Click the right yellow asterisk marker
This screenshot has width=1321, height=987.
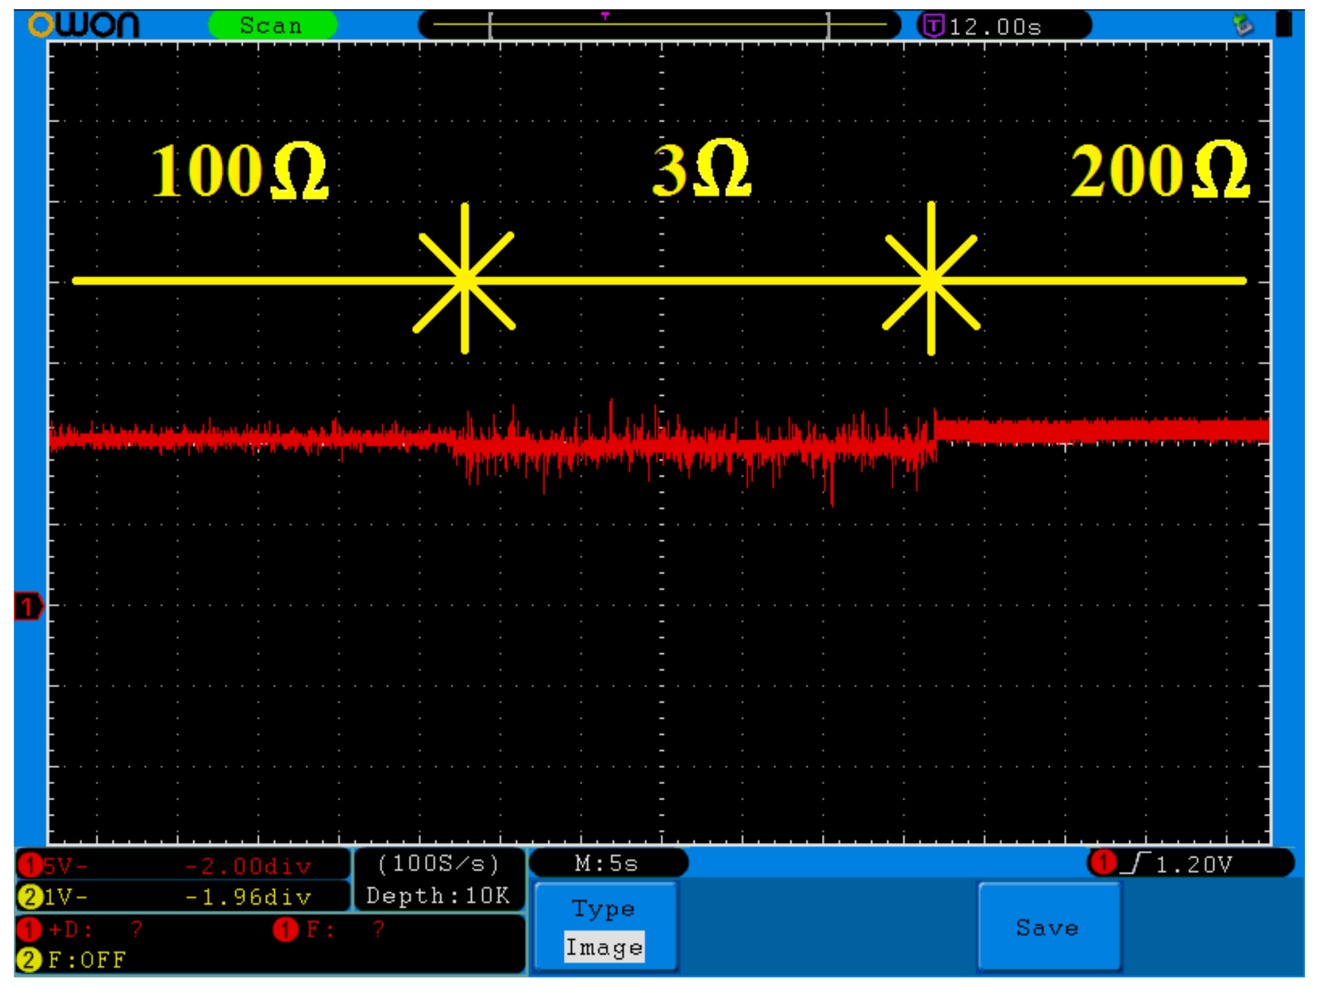click(x=931, y=280)
